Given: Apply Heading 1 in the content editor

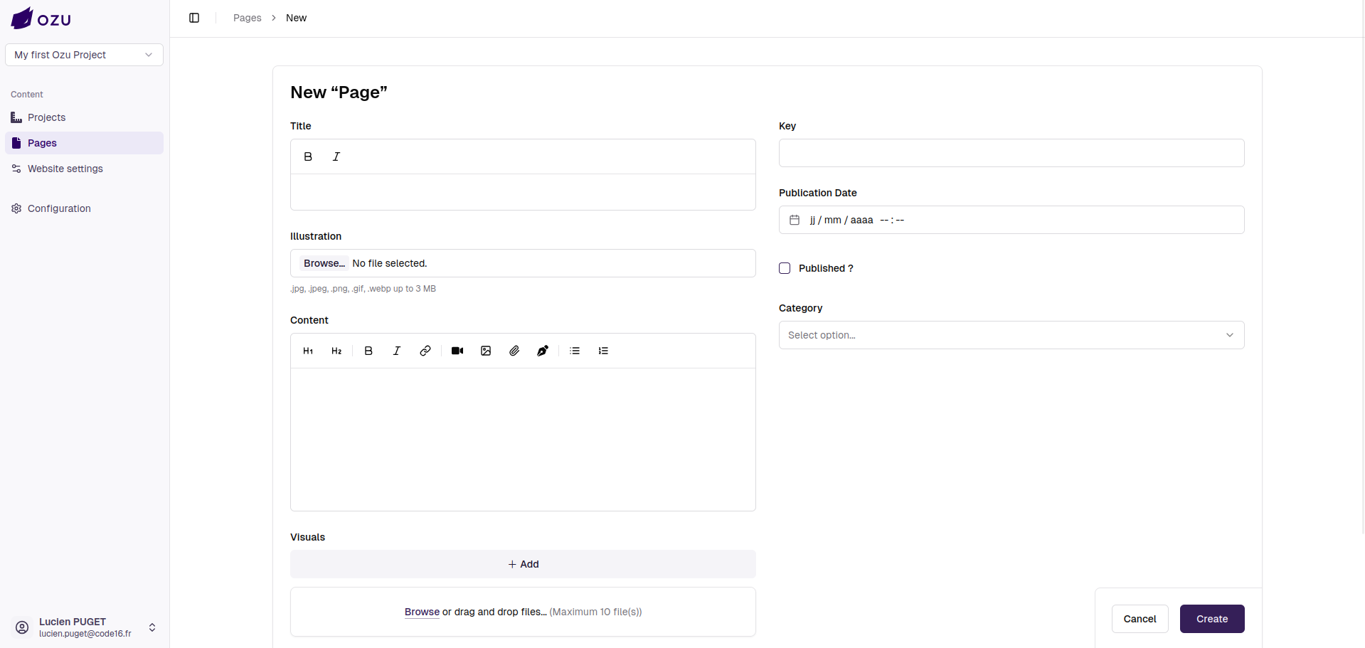Looking at the screenshot, I should (x=307, y=351).
